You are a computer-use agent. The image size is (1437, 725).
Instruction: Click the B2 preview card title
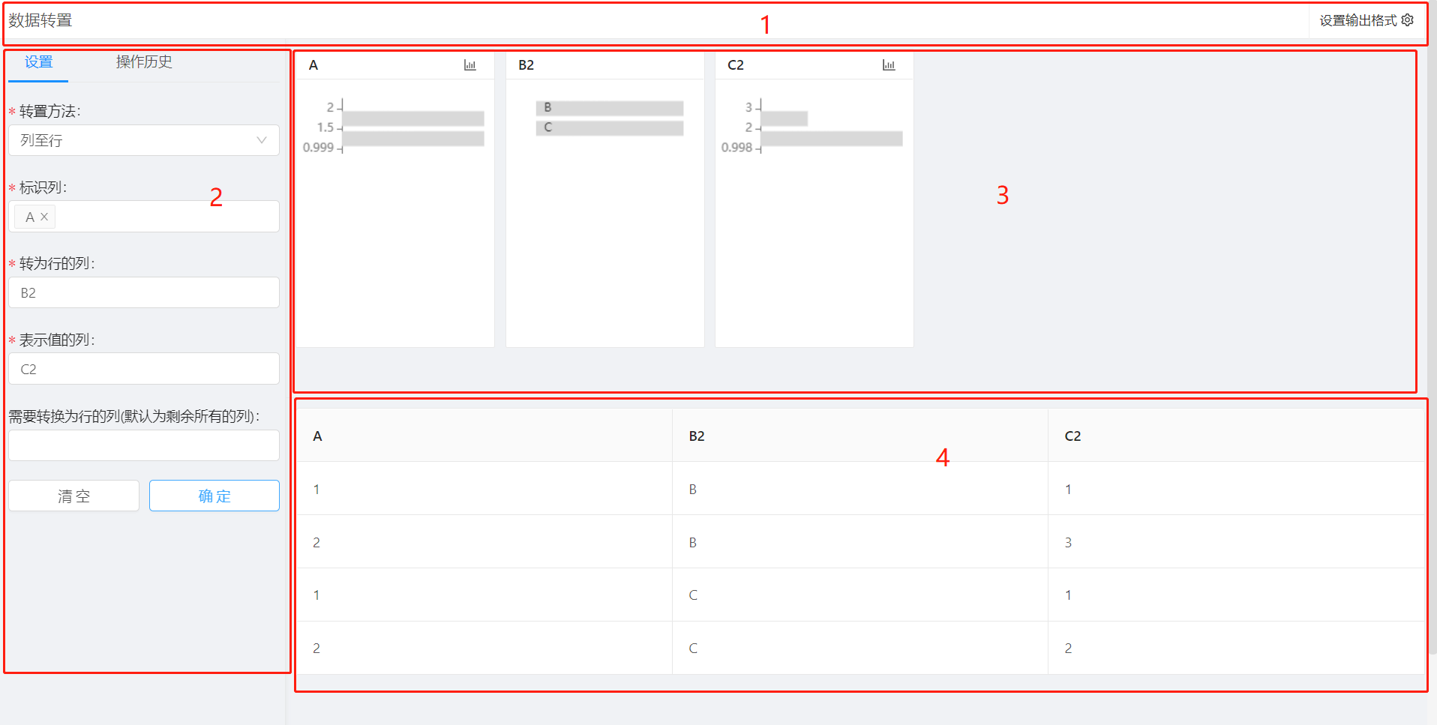coord(526,65)
